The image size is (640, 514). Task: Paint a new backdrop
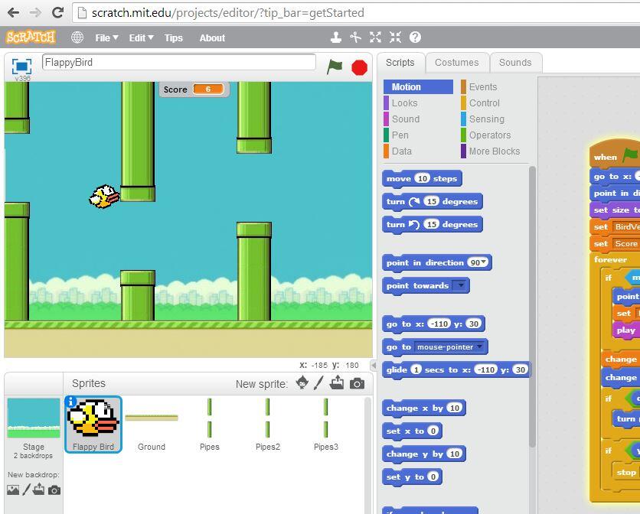tap(27, 490)
